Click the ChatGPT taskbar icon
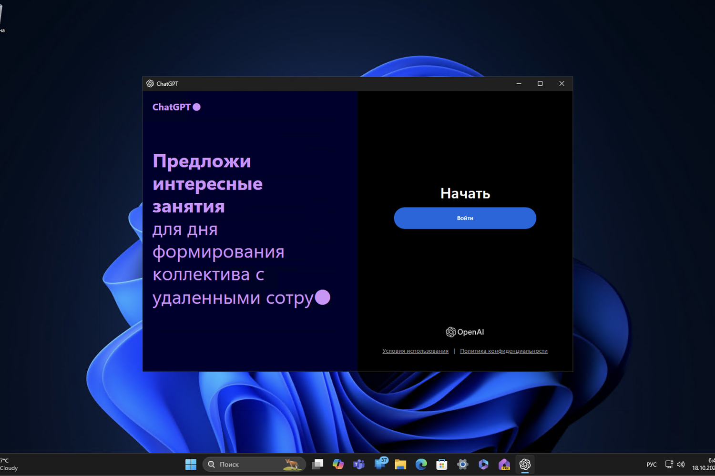This screenshot has width=715, height=476. (525, 464)
